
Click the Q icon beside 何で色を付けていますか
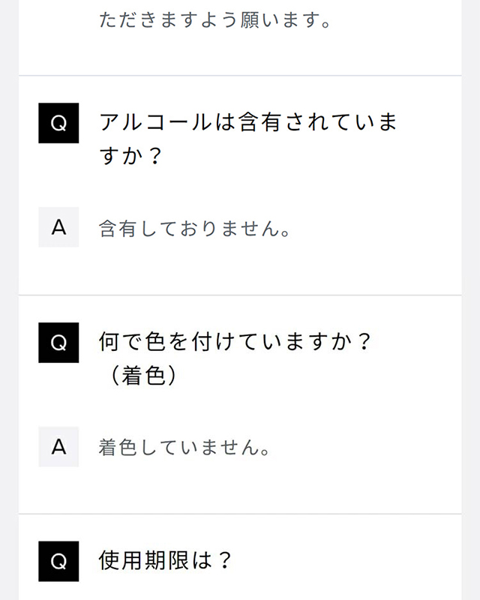coord(58,342)
